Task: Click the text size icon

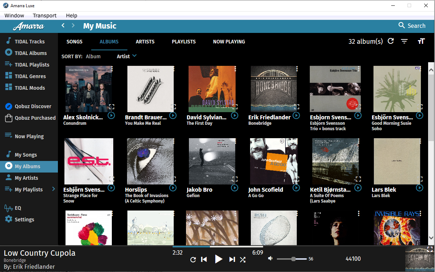Action: (x=421, y=41)
